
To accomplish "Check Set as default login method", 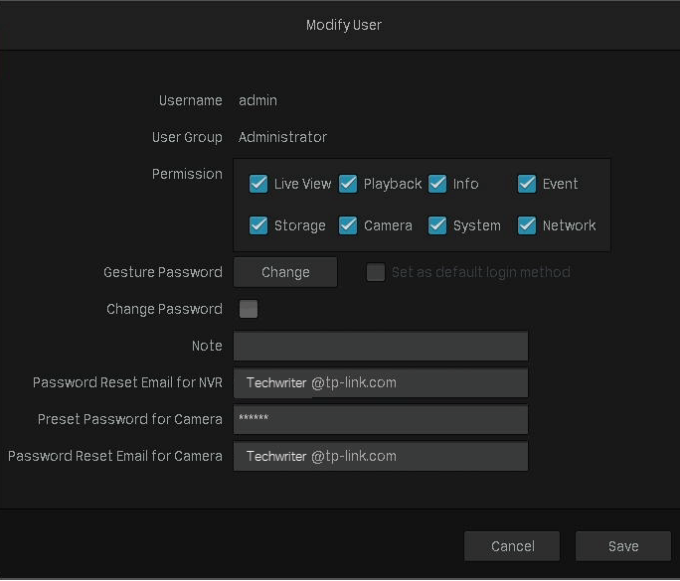I will coord(376,272).
